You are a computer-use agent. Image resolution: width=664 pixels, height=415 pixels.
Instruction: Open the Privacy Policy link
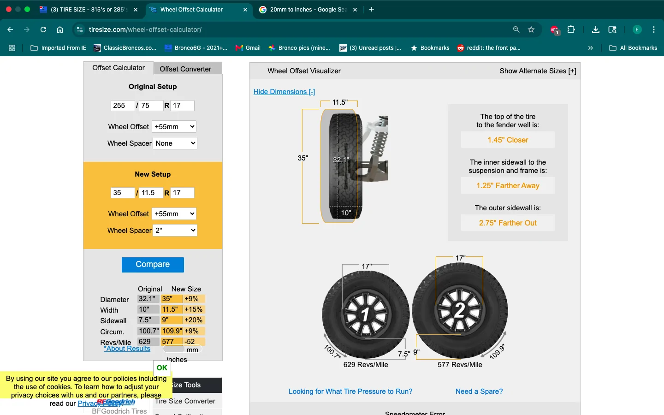99,403
